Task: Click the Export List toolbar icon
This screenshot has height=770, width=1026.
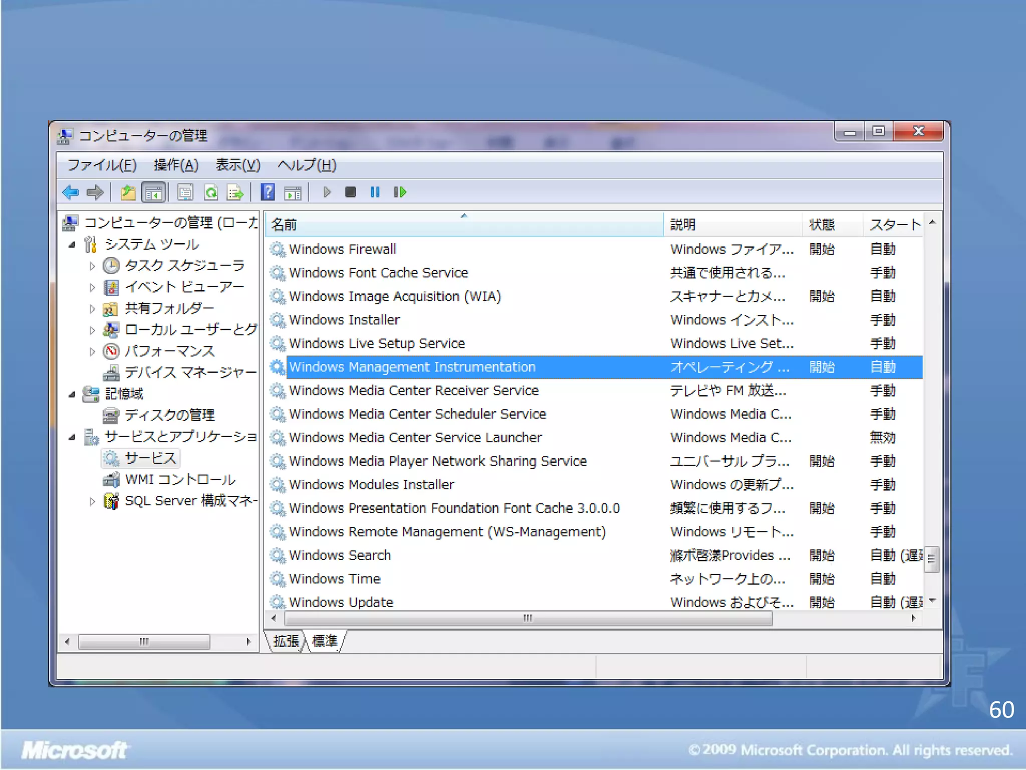Action: pyautogui.click(x=234, y=192)
